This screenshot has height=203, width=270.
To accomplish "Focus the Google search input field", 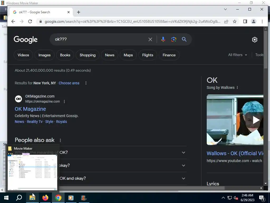I will [100, 39].
